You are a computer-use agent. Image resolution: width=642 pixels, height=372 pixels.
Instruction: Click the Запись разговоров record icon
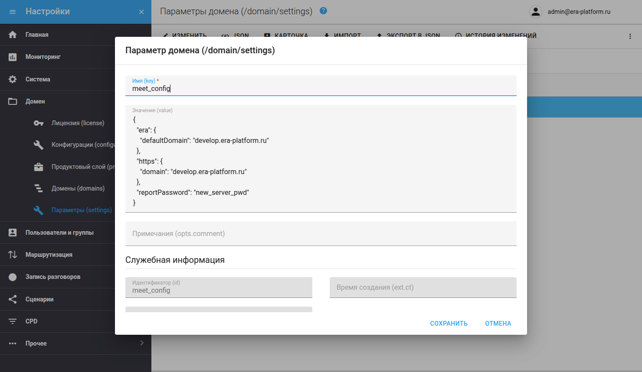click(x=13, y=277)
